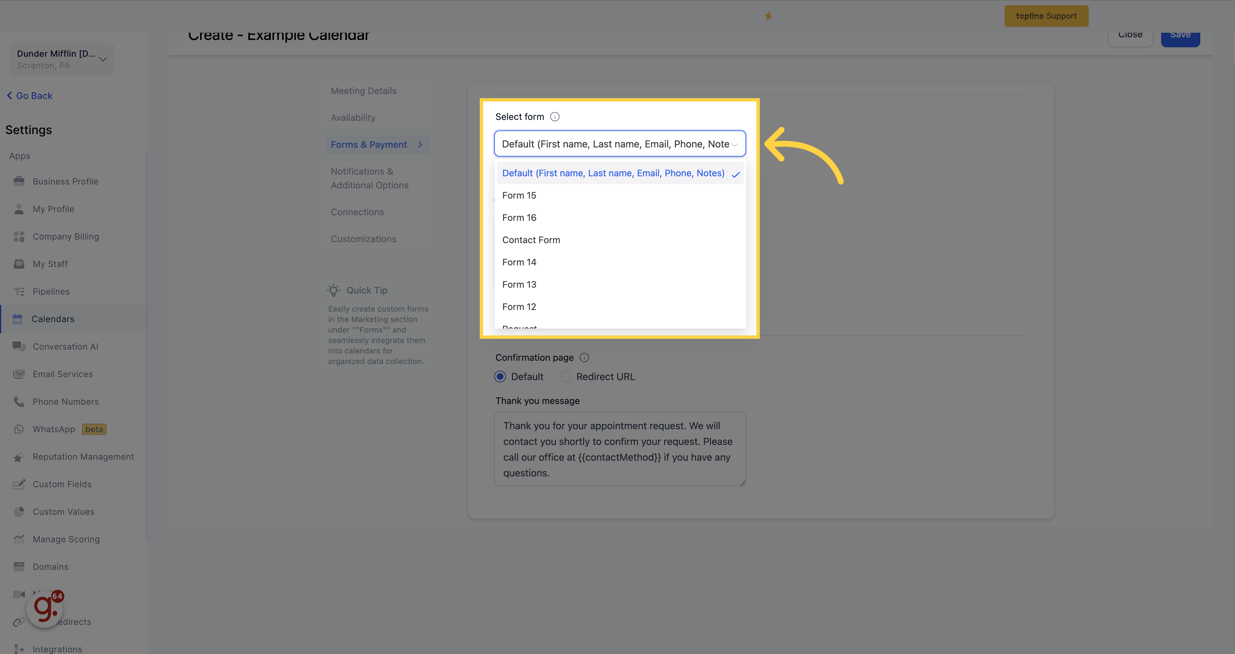Image resolution: width=1235 pixels, height=654 pixels.
Task: Choose Form 15 from the list
Action: [620, 196]
